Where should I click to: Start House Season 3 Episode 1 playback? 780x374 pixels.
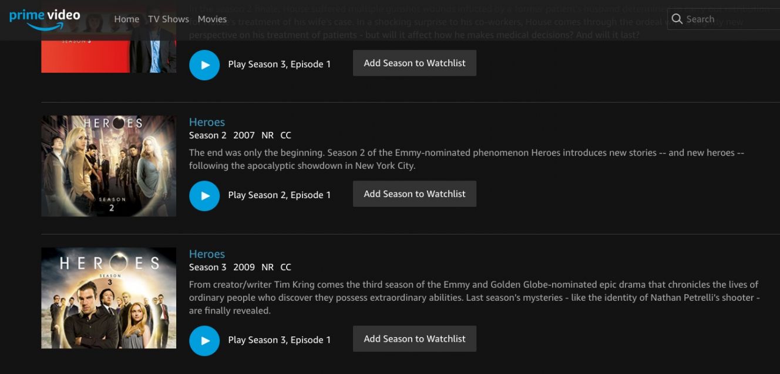tap(204, 64)
